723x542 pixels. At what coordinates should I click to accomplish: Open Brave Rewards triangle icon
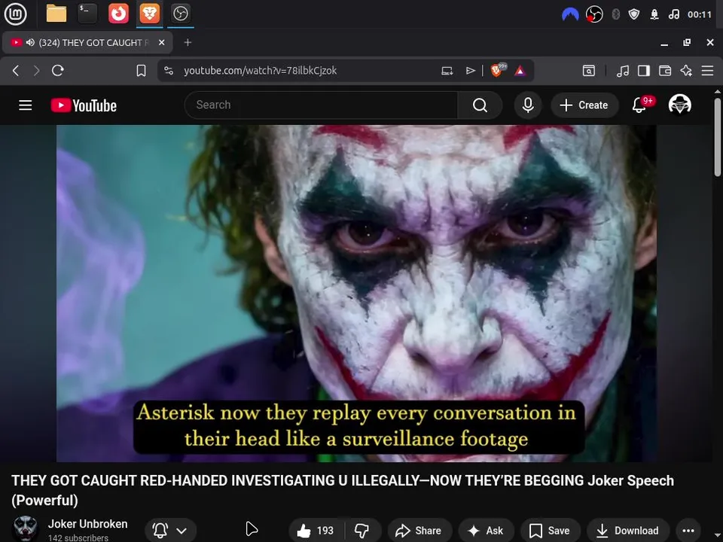pyautogui.click(x=520, y=71)
